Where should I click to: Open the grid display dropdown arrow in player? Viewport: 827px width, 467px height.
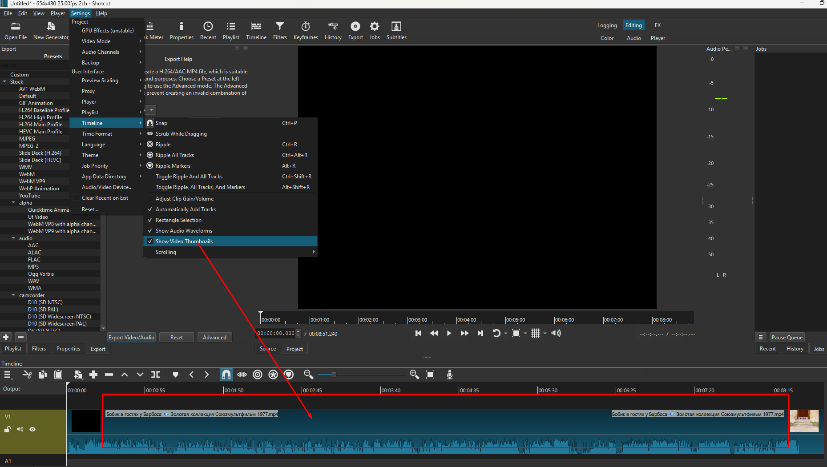point(545,333)
